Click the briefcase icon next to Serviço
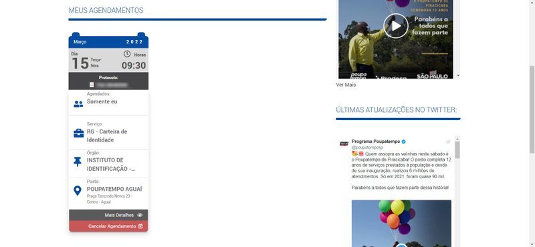This screenshot has height=247, width=535. 78,134
